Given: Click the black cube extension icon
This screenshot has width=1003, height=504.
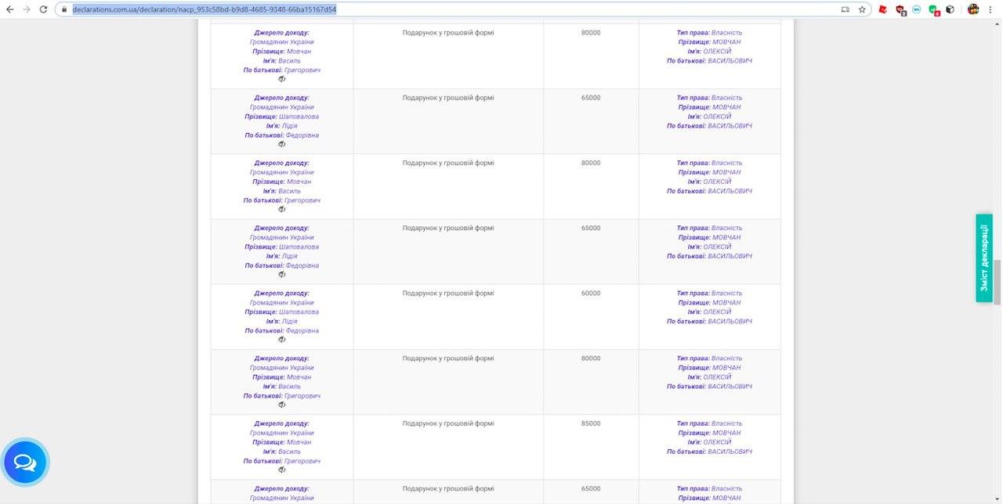Looking at the screenshot, I should [x=950, y=9].
